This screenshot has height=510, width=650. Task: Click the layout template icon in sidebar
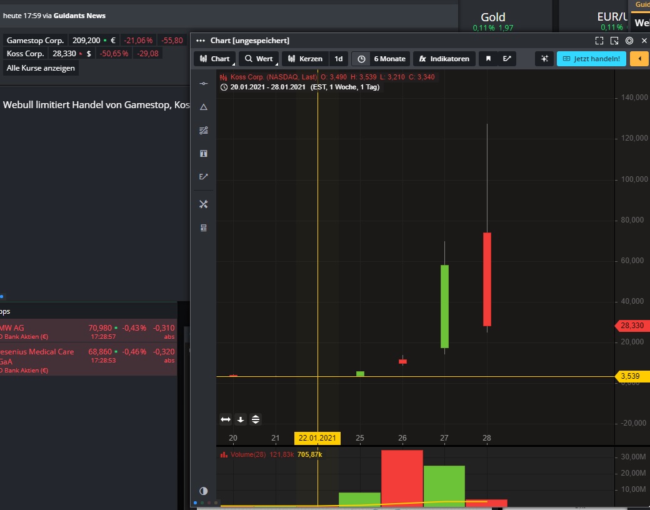point(203,228)
